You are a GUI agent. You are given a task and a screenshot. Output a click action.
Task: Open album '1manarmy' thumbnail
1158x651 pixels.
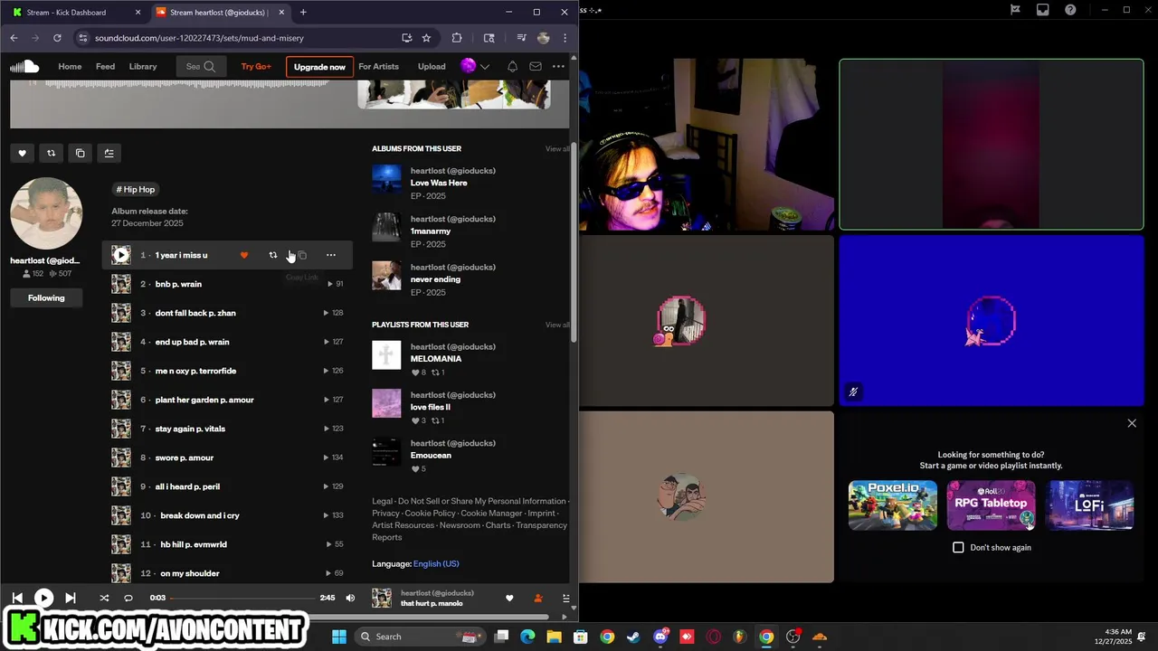(x=386, y=227)
